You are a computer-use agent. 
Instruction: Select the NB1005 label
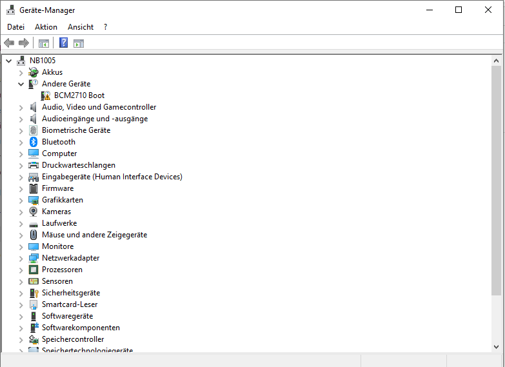[43, 61]
